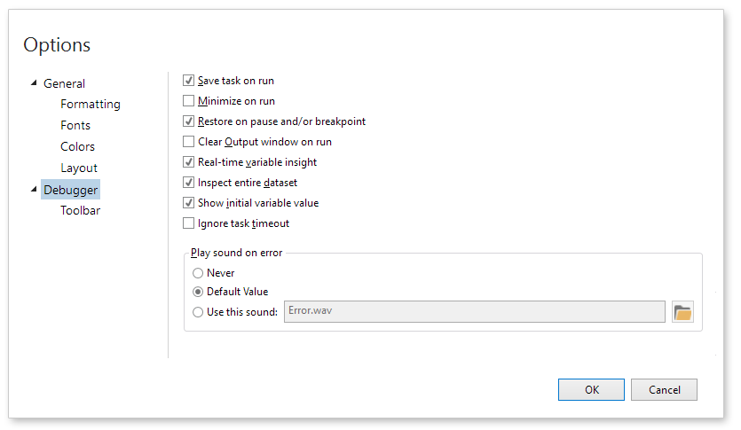Click the folder browse icon for sound file
Image resolution: width=741 pixels, height=430 pixels.
click(x=682, y=312)
